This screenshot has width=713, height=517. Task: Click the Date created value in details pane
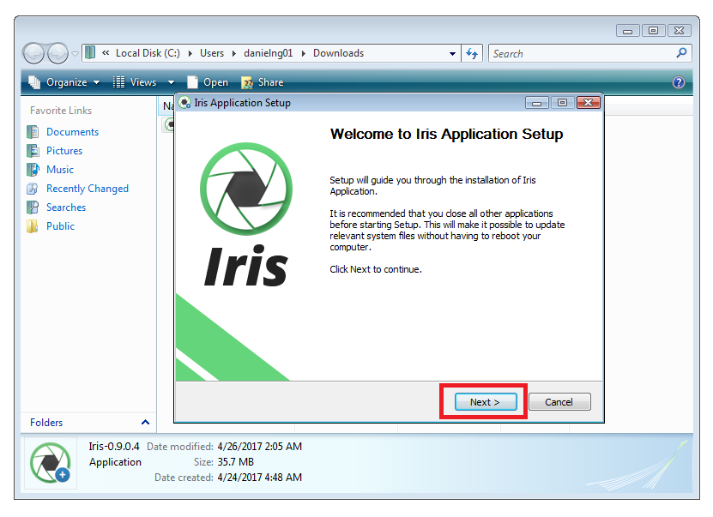260,478
